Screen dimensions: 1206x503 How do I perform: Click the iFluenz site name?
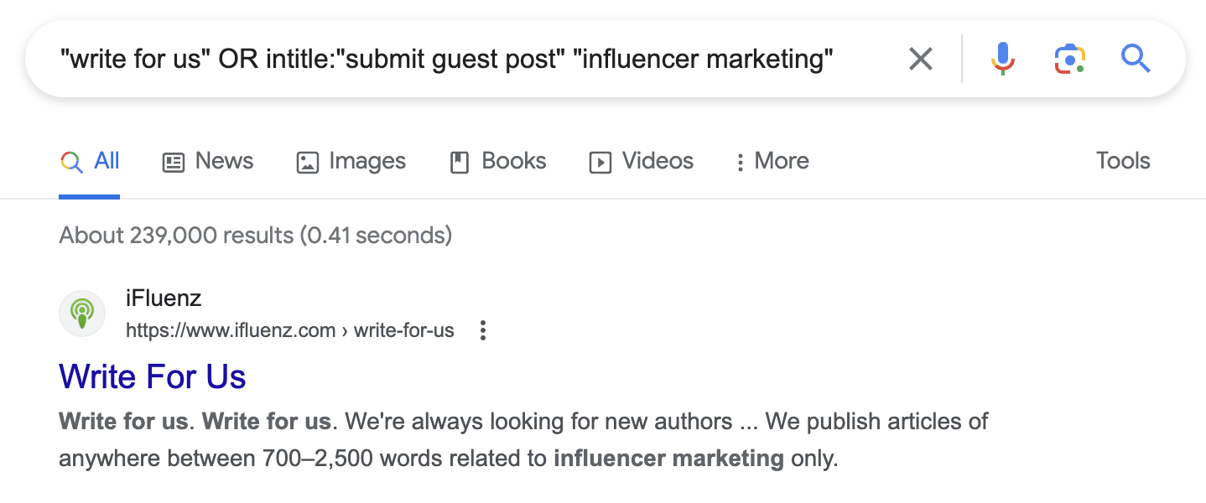pos(164,298)
